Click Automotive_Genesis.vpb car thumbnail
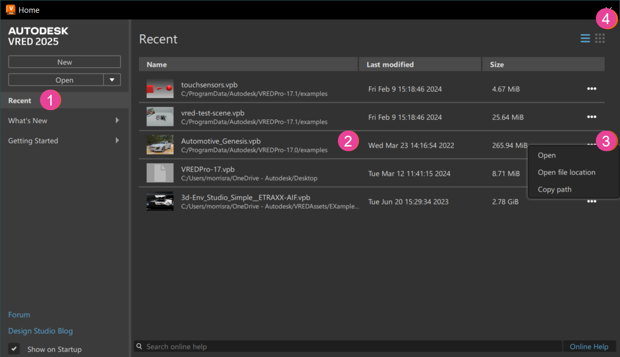Screen dimensions: 620x357 click(x=159, y=145)
